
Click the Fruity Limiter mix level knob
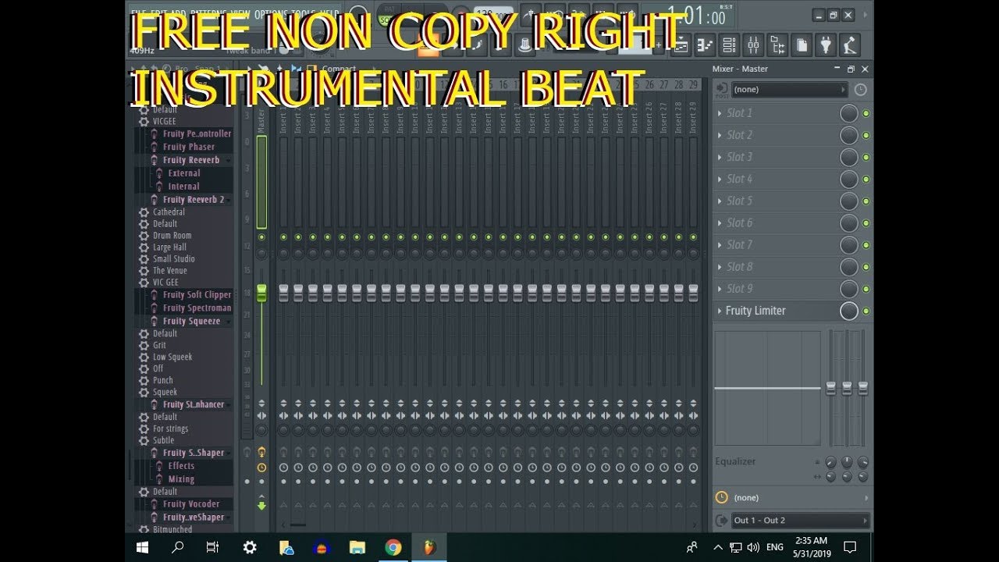click(x=848, y=311)
